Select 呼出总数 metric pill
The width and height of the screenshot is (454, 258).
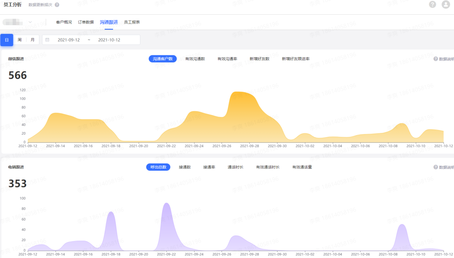point(158,167)
